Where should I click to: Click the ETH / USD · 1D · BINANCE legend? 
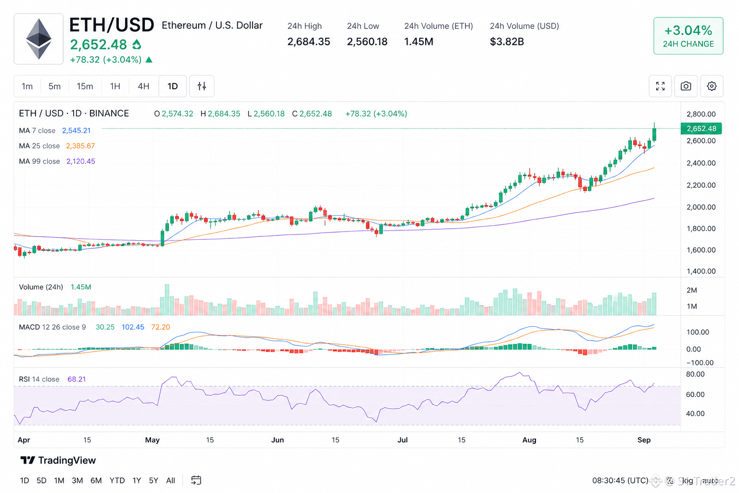tap(74, 113)
